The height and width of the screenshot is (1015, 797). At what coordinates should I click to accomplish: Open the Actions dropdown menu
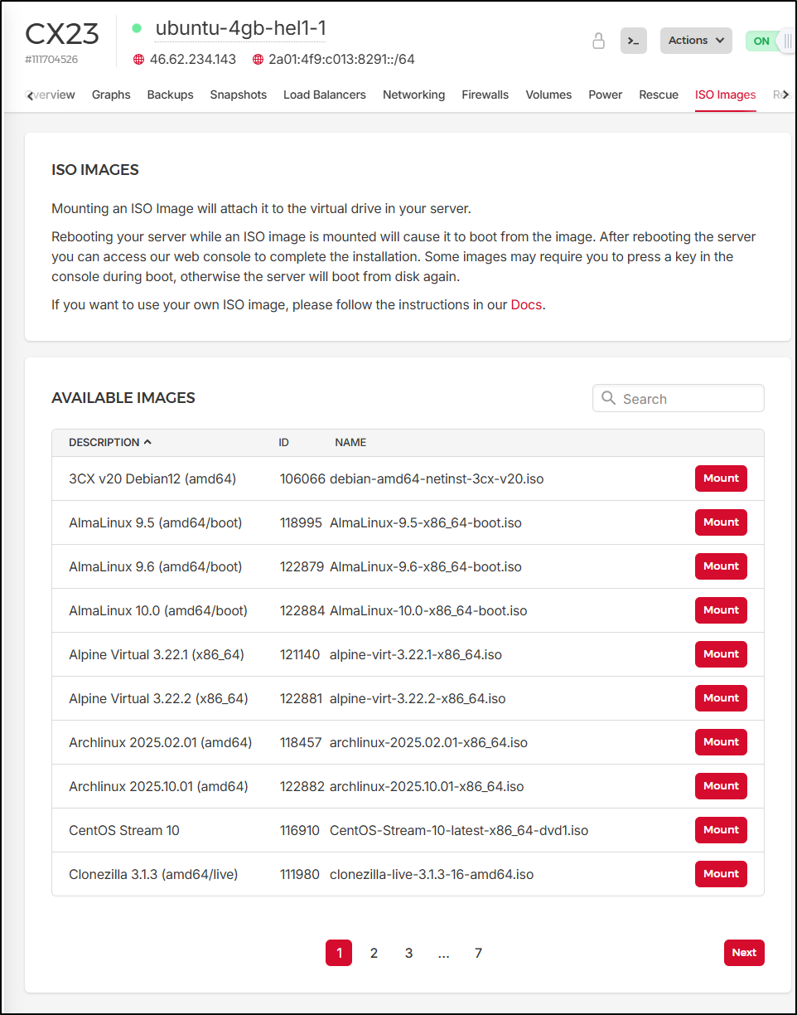695,41
